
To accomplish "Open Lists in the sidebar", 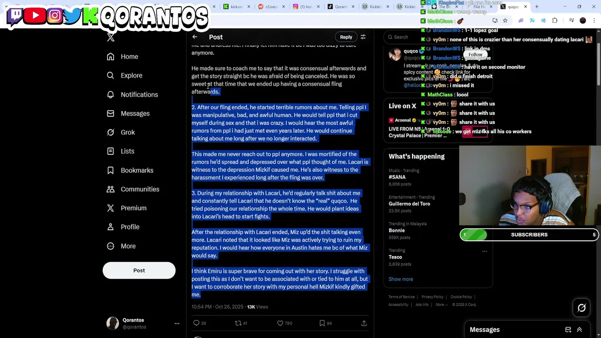I will pyautogui.click(x=120, y=151).
